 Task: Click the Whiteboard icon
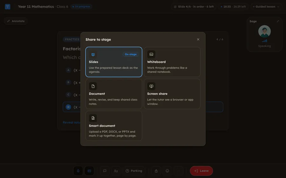[x=151, y=54]
